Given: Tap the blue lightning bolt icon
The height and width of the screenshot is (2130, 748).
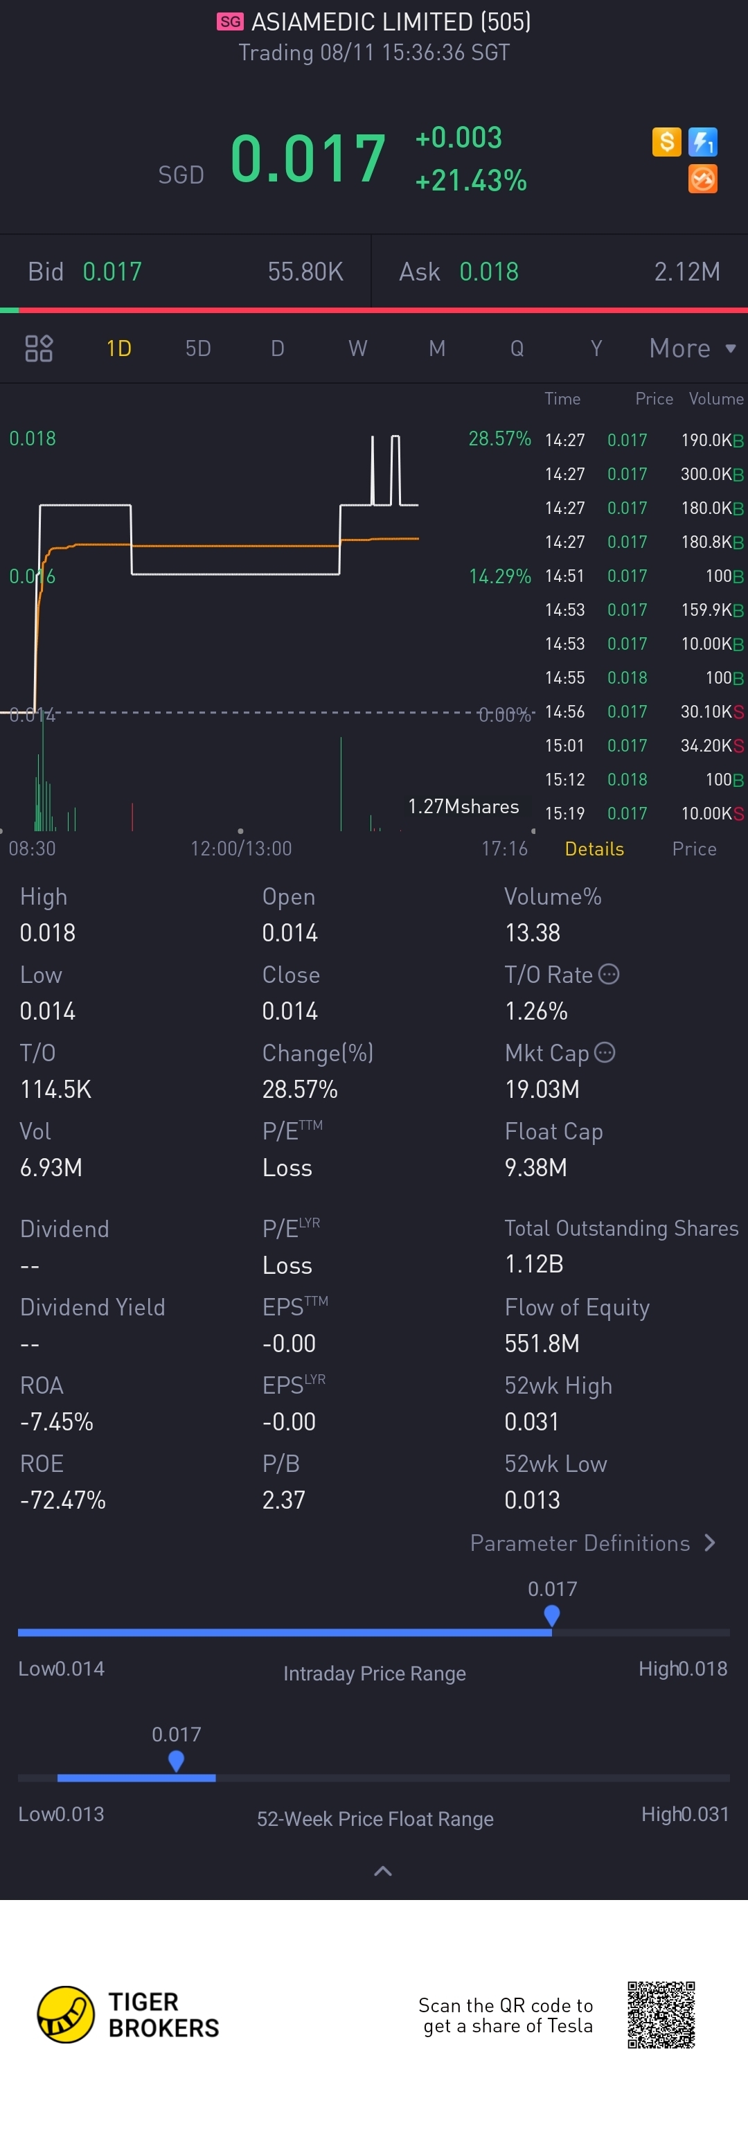Looking at the screenshot, I should pyautogui.click(x=702, y=142).
